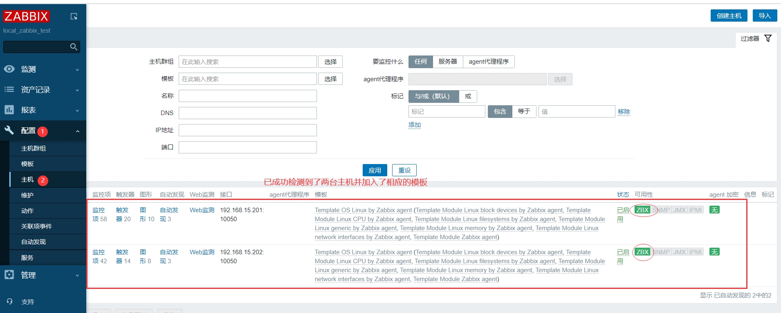Reset filter with 重设 button

(x=404, y=170)
